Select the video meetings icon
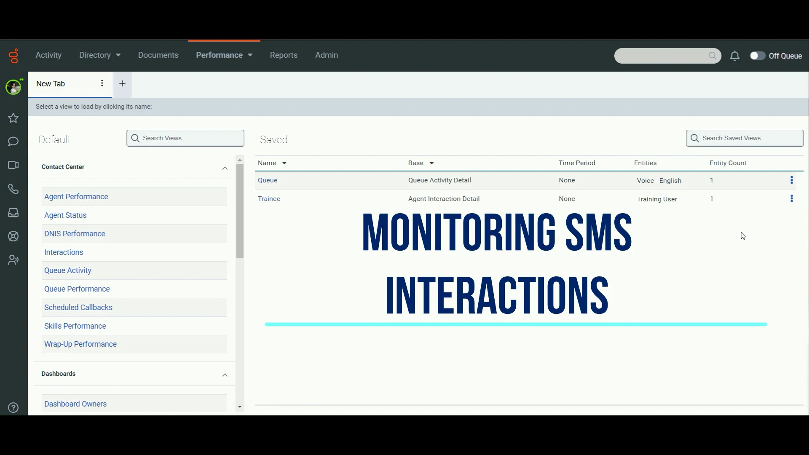Image resolution: width=809 pixels, height=455 pixels. [x=13, y=165]
